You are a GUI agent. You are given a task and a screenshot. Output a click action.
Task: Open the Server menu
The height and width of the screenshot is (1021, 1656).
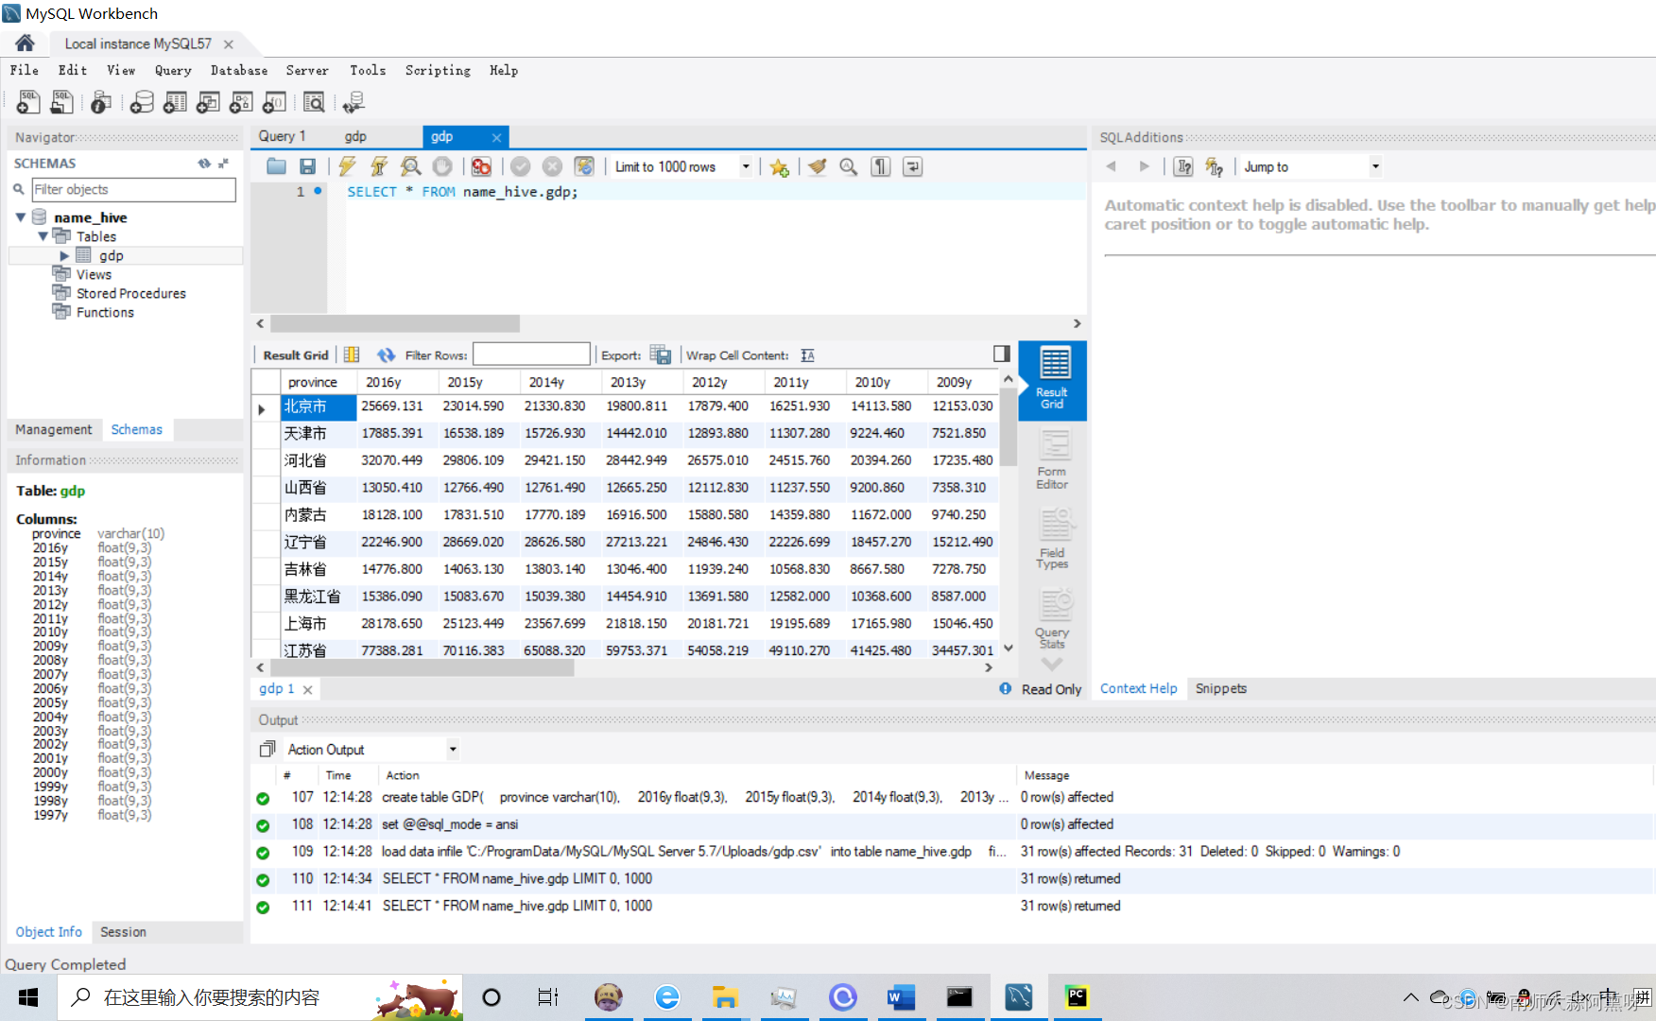point(307,70)
